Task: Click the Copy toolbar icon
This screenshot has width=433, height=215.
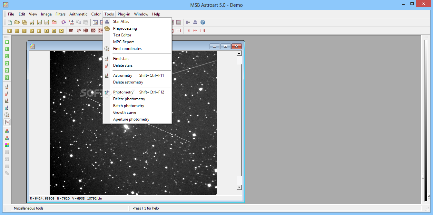Action: pos(78,22)
